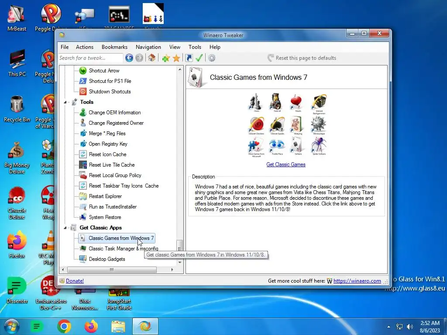Go back using the blue back arrow
447x335 pixels.
[129, 58]
